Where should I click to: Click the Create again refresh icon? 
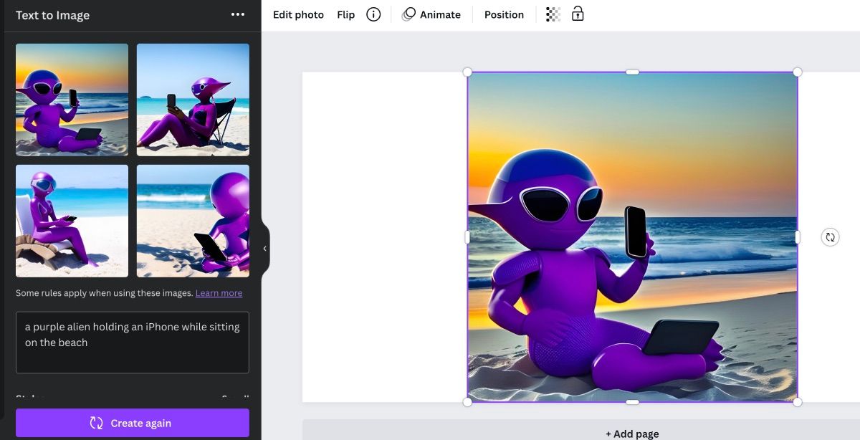(95, 423)
